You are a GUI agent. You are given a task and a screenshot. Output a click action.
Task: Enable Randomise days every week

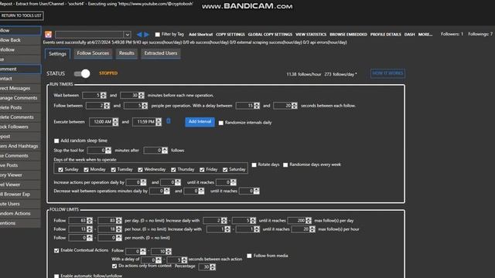tap(285, 164)
